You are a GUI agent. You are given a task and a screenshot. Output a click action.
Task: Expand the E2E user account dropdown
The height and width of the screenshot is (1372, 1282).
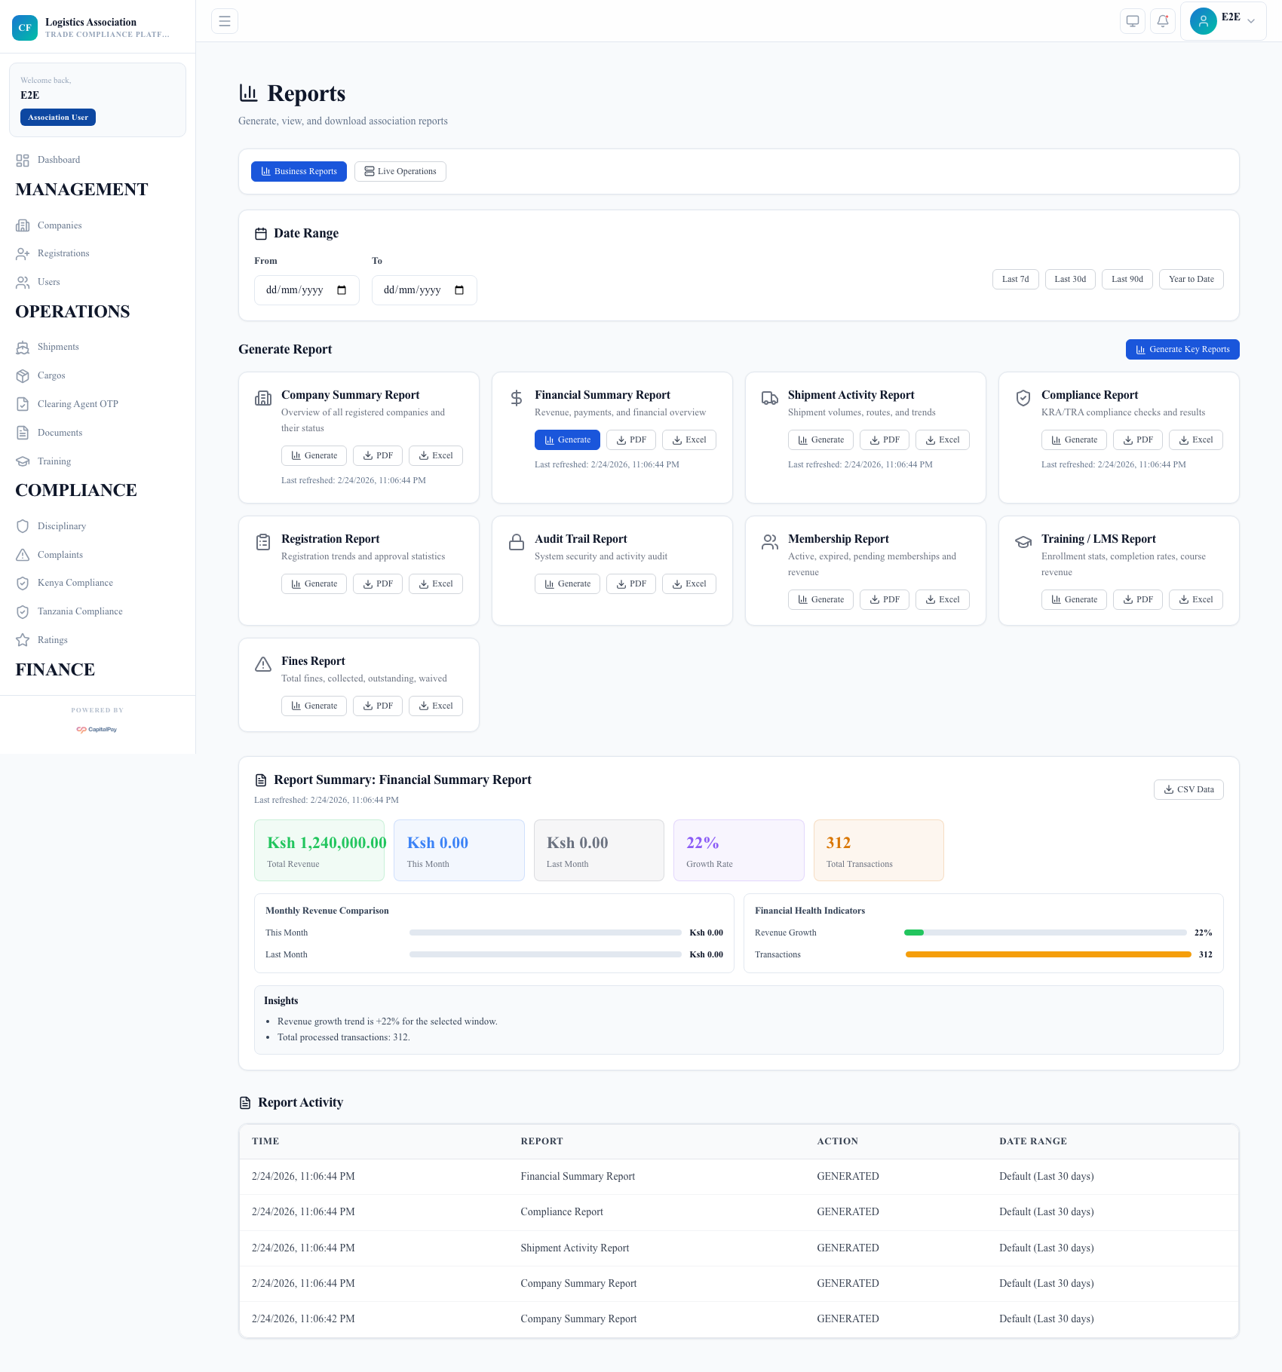tap(1223, 21)
